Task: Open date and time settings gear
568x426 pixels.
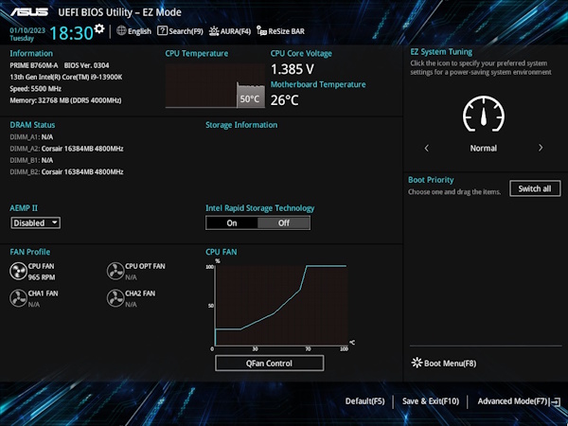Action: coord(98,28)
